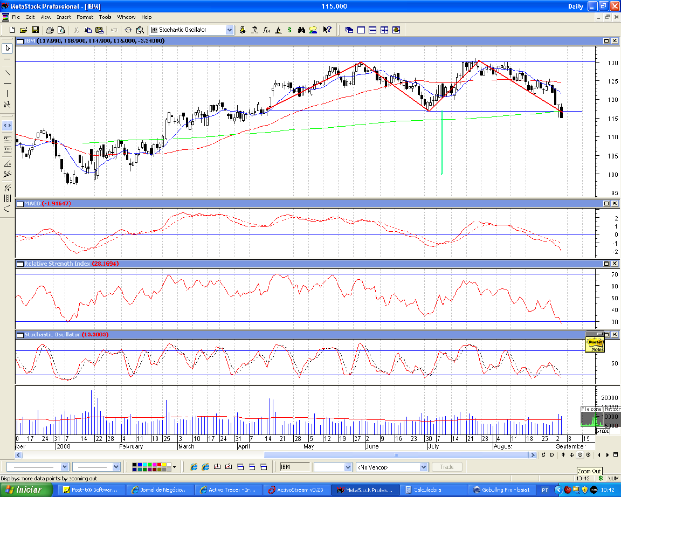Image resolution: width=690 pixels, height=552 pixels.
Task: Click the Iniciar start button
Action: pyautogui.click(x=26, y=489)
